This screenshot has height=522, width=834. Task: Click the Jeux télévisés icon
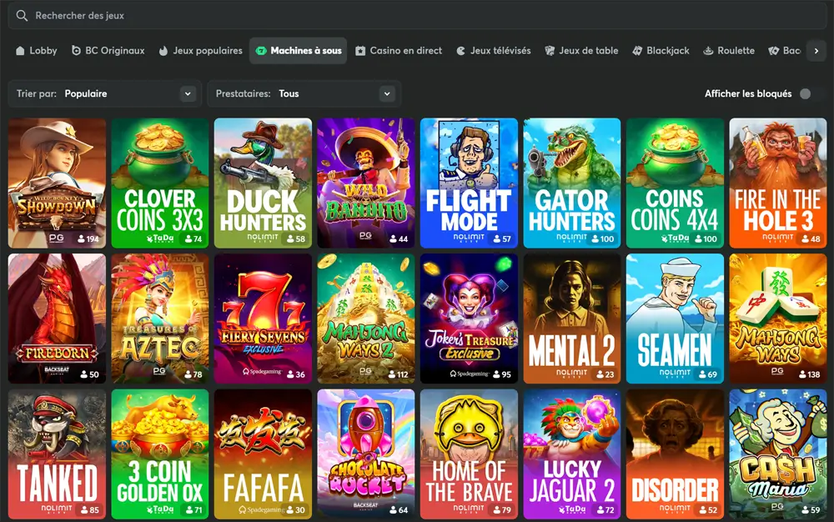point(460,51)
